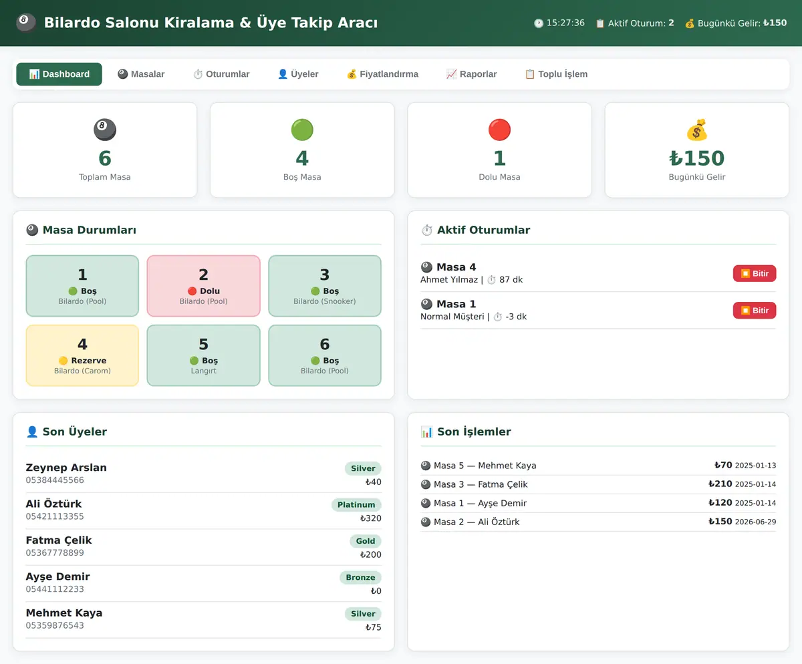Click the Bronze badge for Ayşe Demir

[x=360, y=577]
